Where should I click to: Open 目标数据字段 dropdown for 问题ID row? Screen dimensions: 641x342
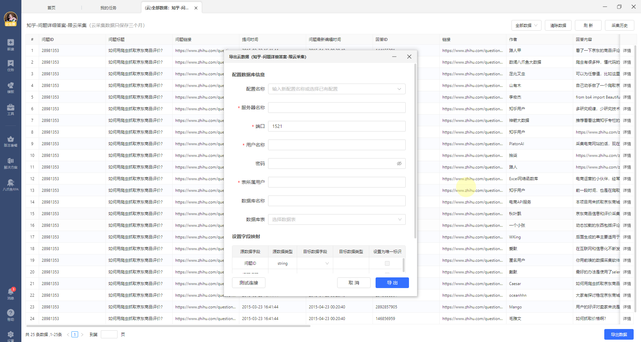[315, 263]
